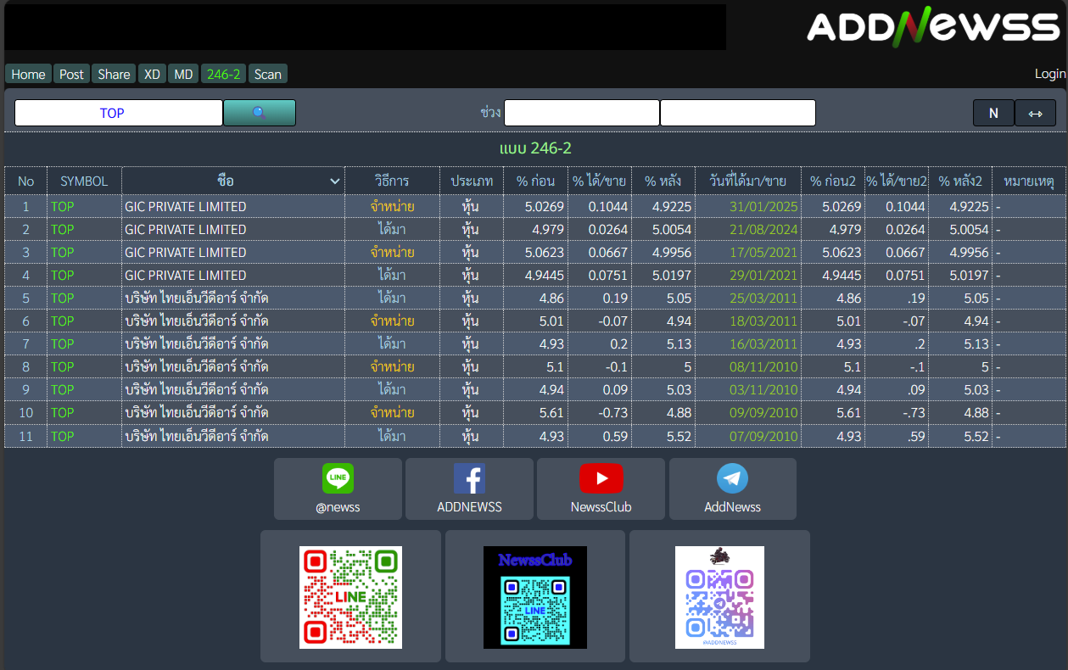Screen dimensions: 1068x670
Task: Open the Telegram AddNewss icon
Action: point(733,478)
